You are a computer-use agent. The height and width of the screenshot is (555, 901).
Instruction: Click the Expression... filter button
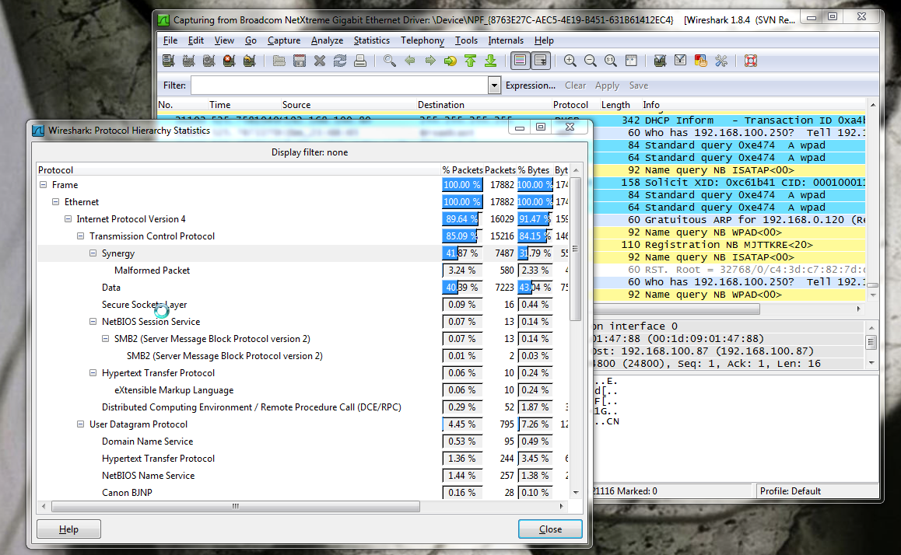click(531, 86)
